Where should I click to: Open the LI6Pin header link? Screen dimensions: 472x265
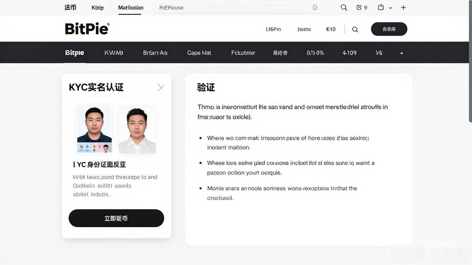tap(273, 29)
